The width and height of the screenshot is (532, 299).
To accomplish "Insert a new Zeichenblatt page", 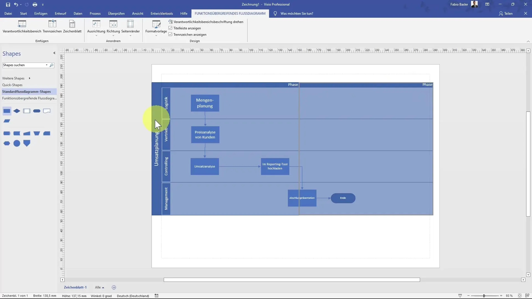I will (x=72, y=27).
